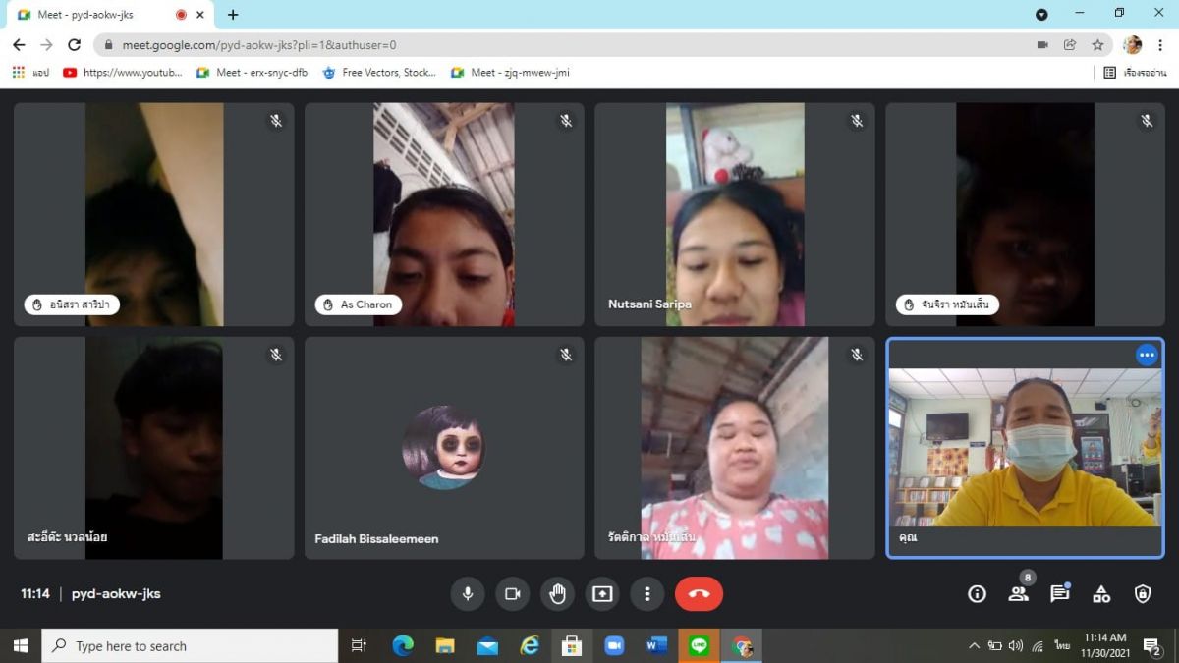
Task: Click Fadilah Bissaleemeen's avatar tile
Action: pos(444,448)
